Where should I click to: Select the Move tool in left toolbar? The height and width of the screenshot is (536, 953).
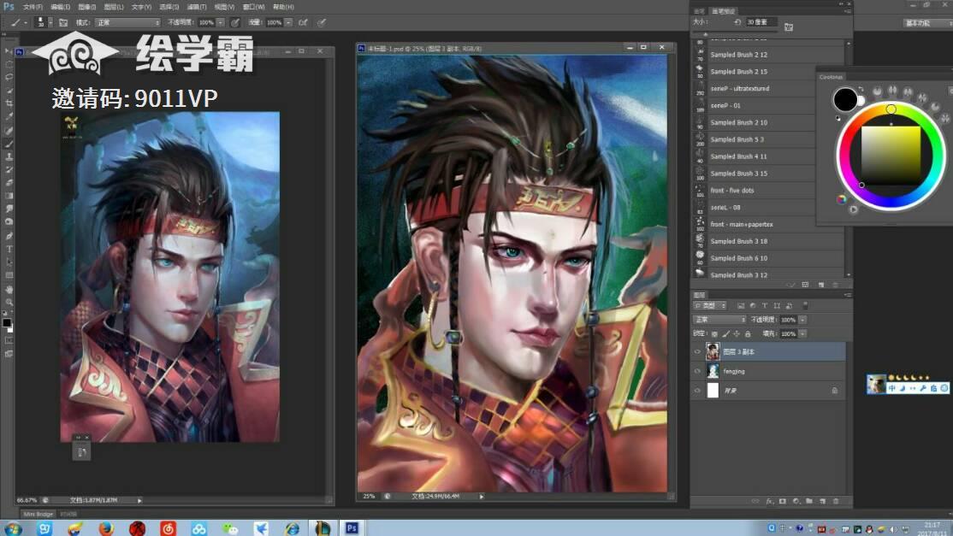(9, 51)
